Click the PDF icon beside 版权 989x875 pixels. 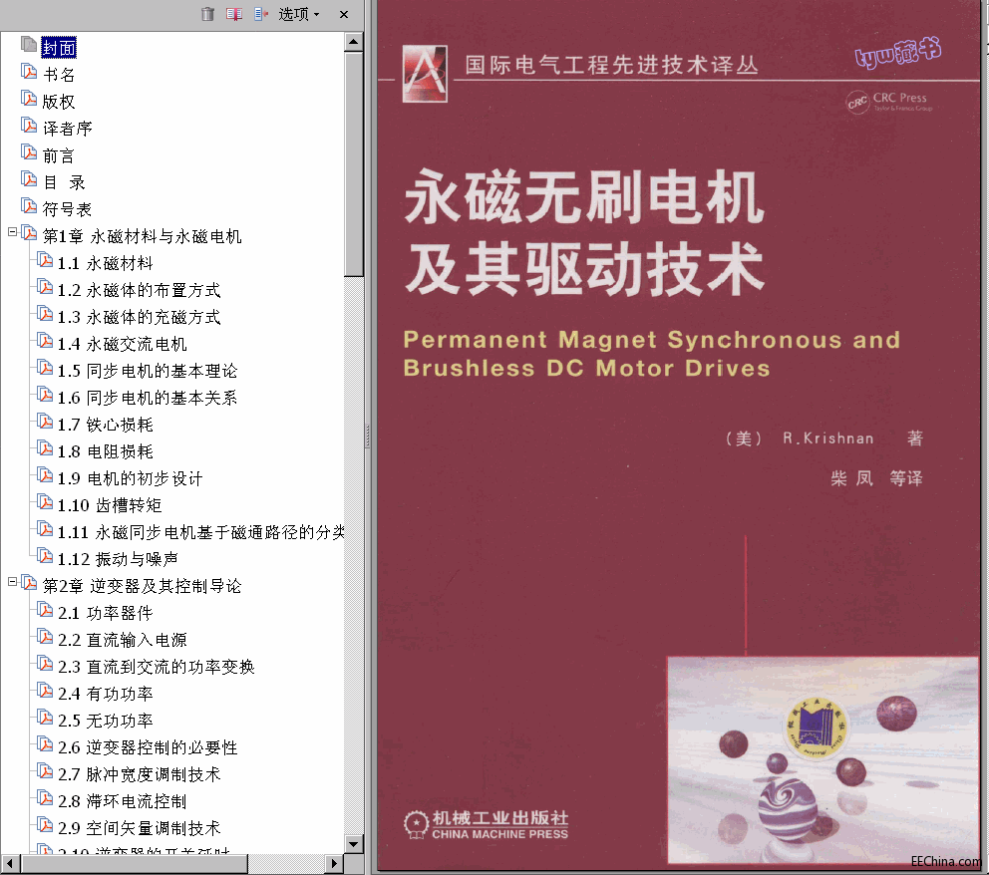(x=28, y=99)
